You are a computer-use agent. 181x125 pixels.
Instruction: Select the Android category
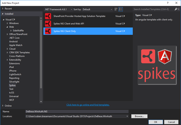point(13,41)
